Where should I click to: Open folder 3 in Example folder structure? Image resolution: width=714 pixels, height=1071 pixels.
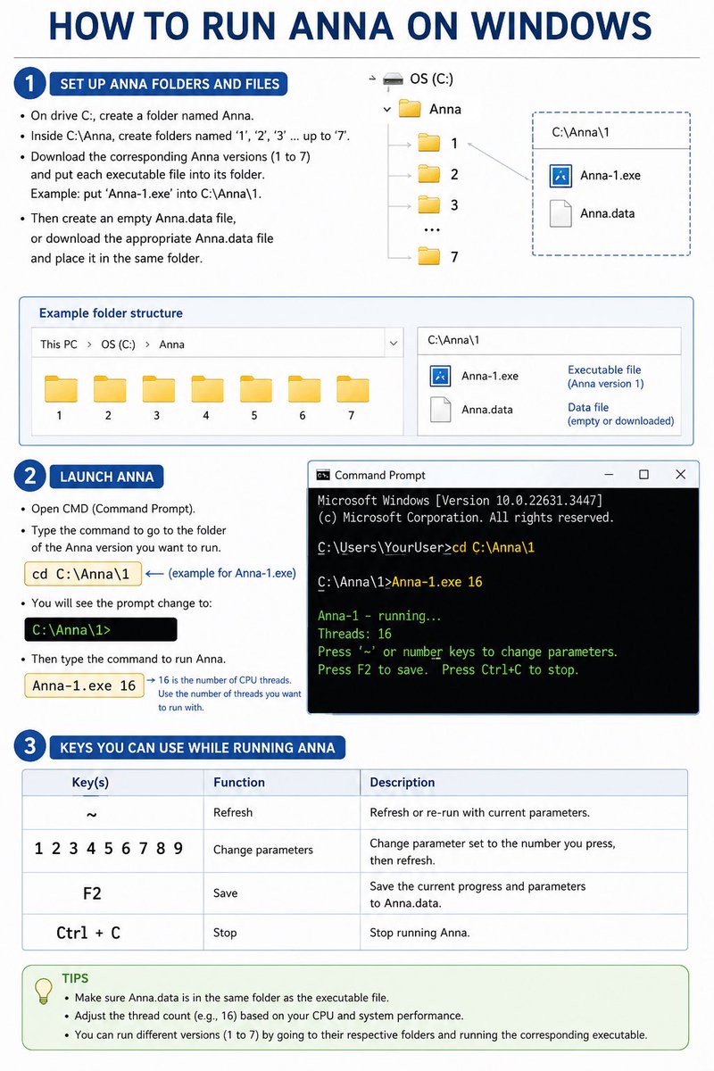[x=158, y=389]
